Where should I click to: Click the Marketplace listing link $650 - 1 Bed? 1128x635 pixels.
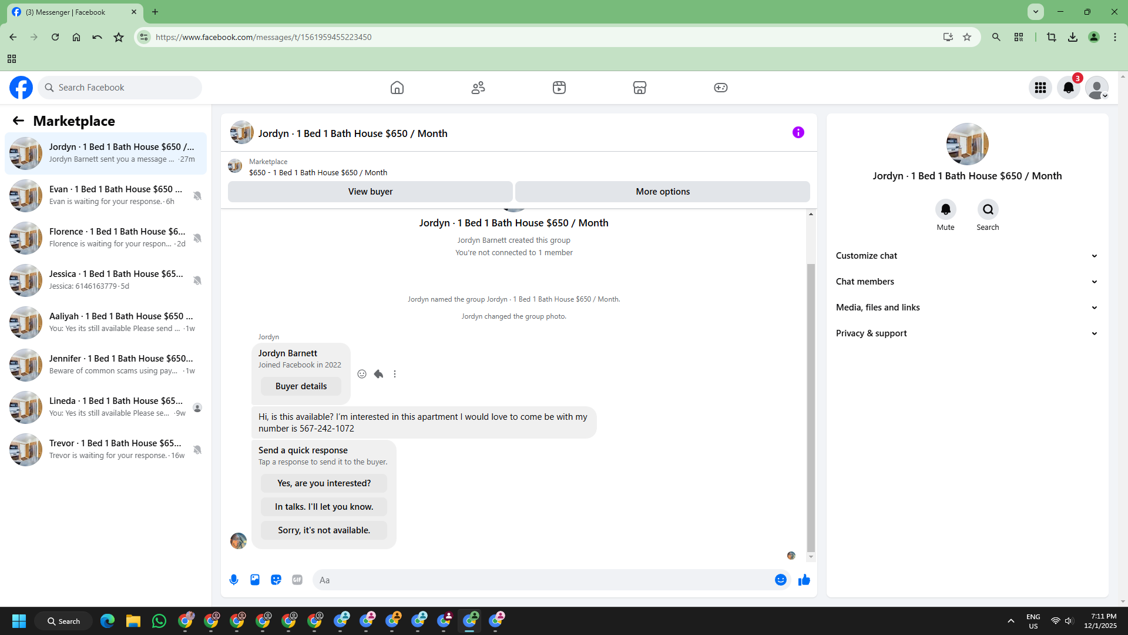(x=318, y=173)
